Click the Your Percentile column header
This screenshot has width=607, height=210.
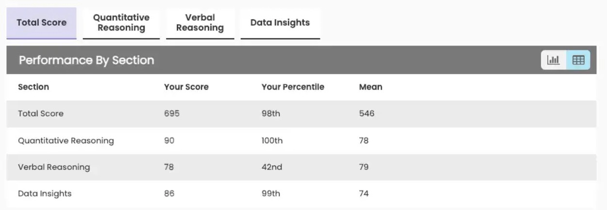293,87
